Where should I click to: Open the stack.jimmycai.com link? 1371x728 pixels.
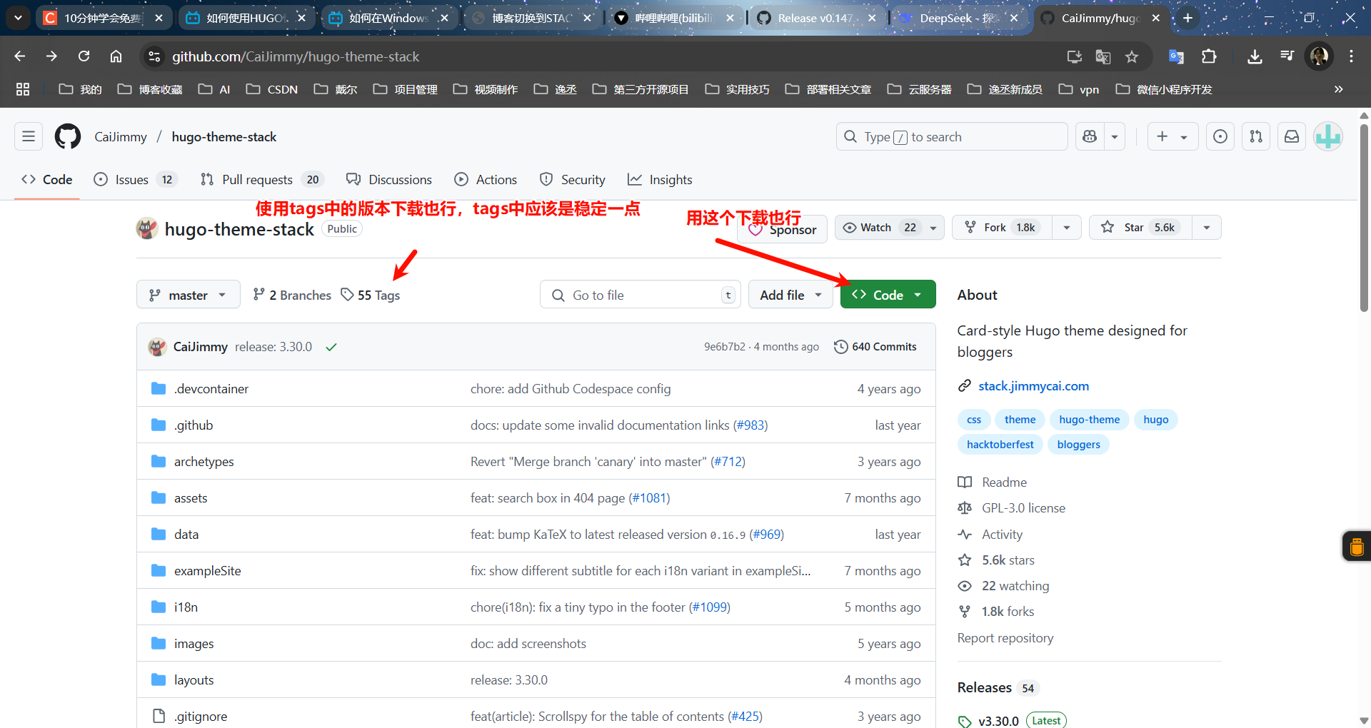point(1033,386)
